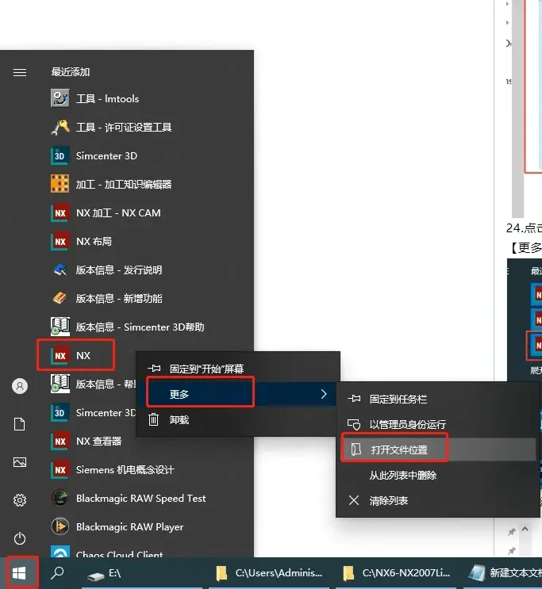
Task: Open NX 查看器 app icon
Action: (60, 441)
